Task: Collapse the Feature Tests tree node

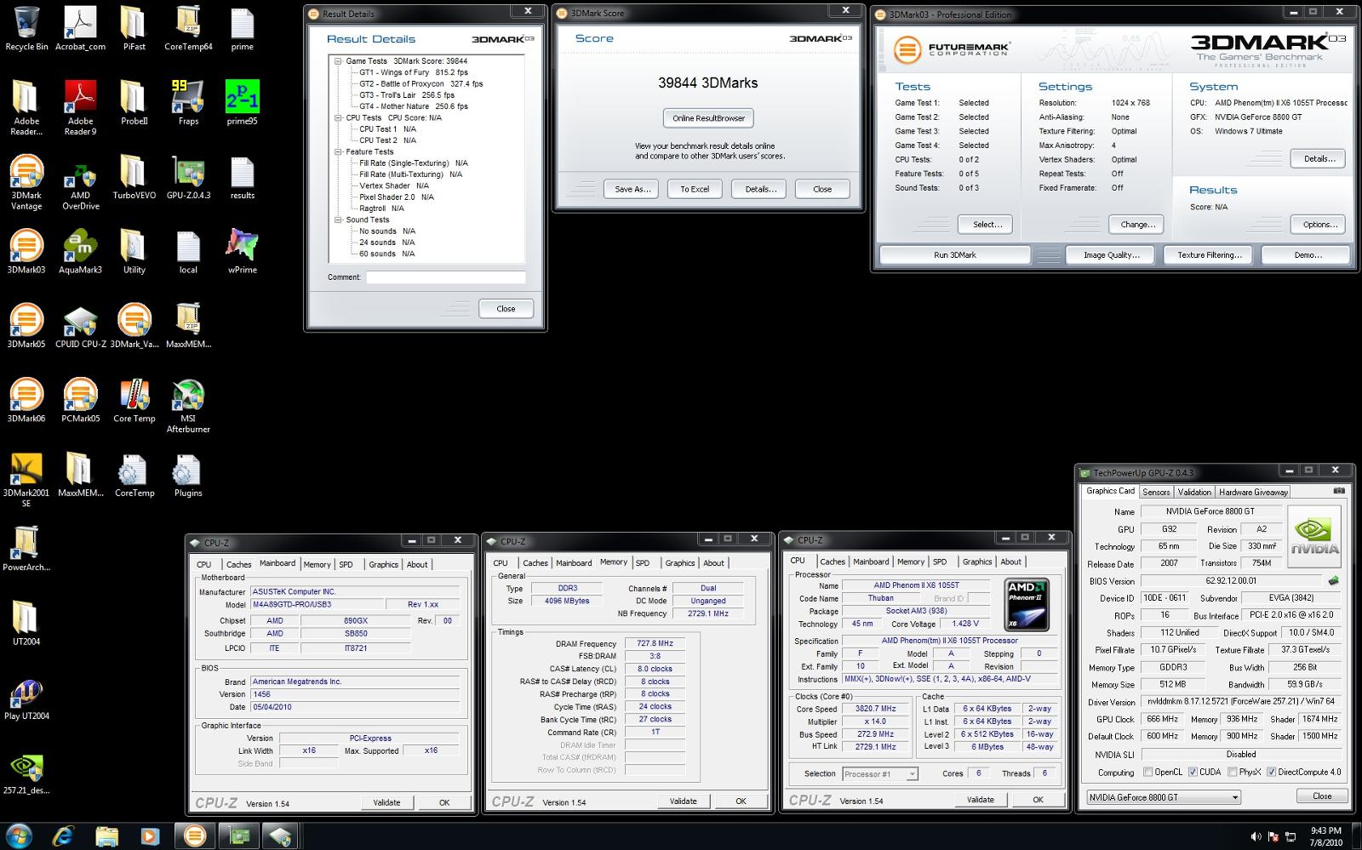Action: pyautogui.click(x=338, y=151)
